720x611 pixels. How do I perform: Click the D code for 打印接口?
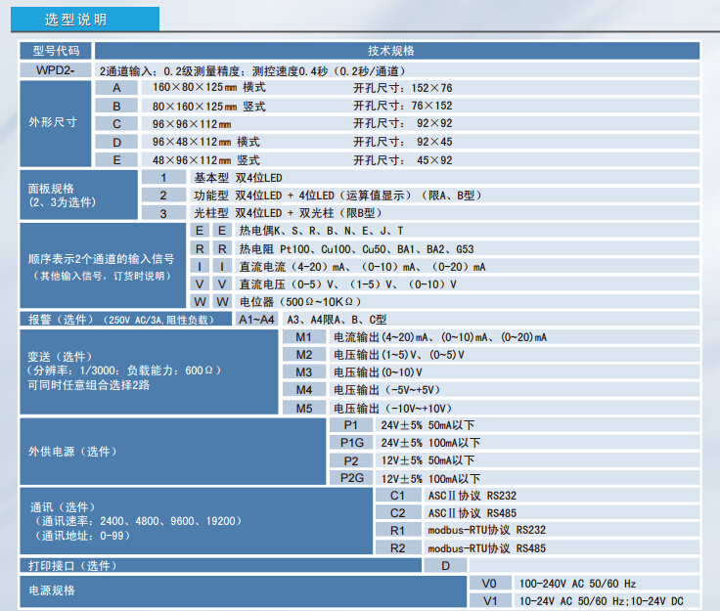click(445, 566)
